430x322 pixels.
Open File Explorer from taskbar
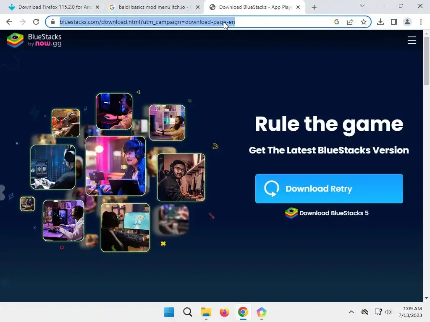tap(206, 312)
